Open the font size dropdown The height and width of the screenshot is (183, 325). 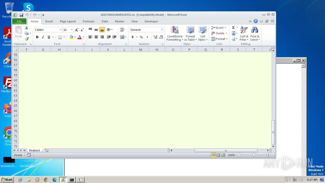[x=72, y=30]
